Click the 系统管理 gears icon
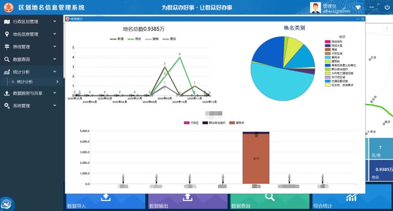393x211 pixels. coord(7,105)
